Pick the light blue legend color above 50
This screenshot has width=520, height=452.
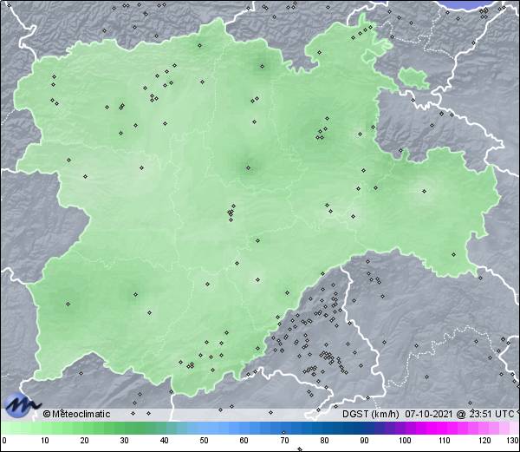pyautogui.click(x=204, y=428)
